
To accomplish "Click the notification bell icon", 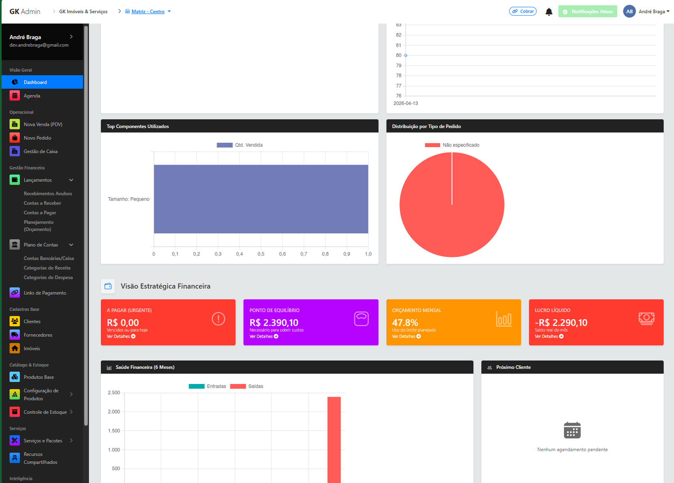I will 549,11.
